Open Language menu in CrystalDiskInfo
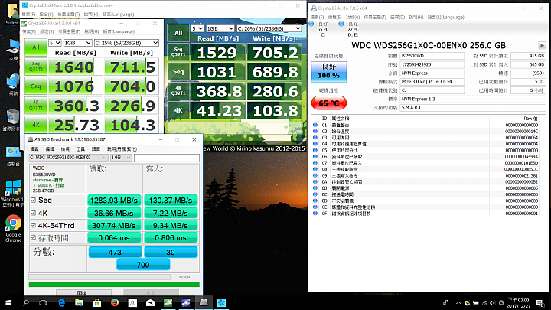Viewport: 551px width, 310px height. coord(446,17)
